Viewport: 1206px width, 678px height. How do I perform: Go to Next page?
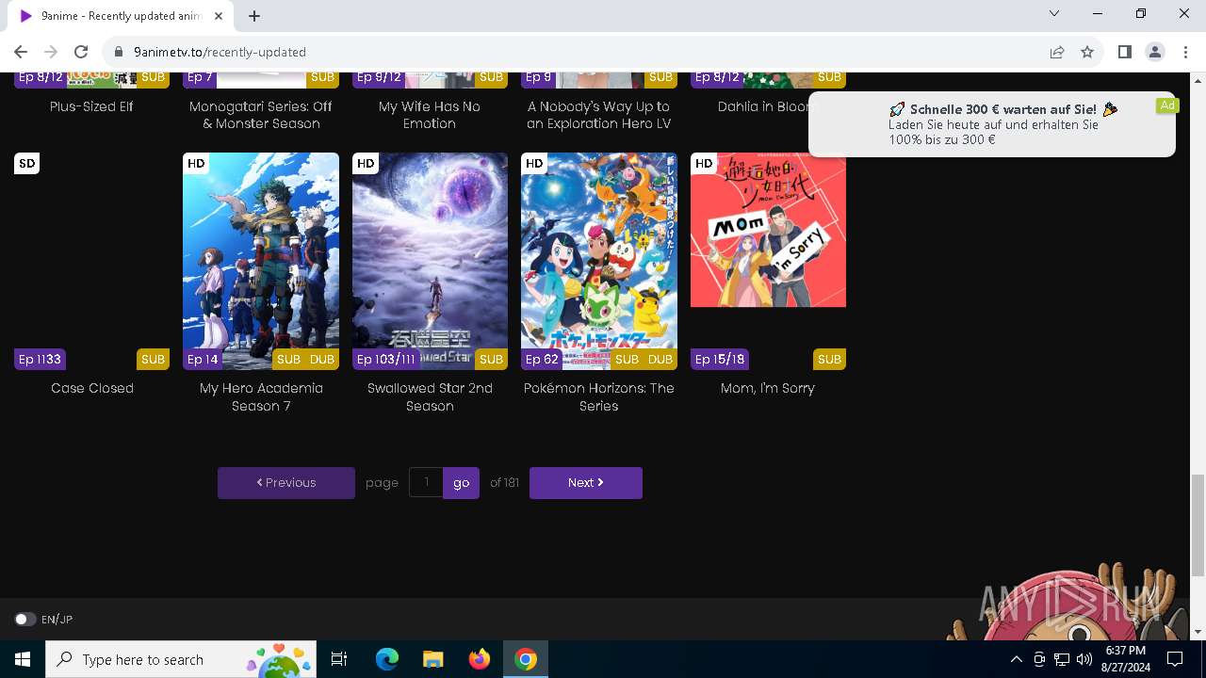tap(586, 482)
